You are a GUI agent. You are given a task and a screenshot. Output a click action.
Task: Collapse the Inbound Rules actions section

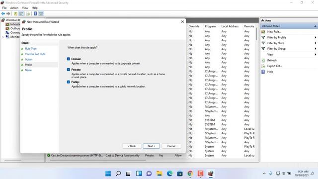315,26
